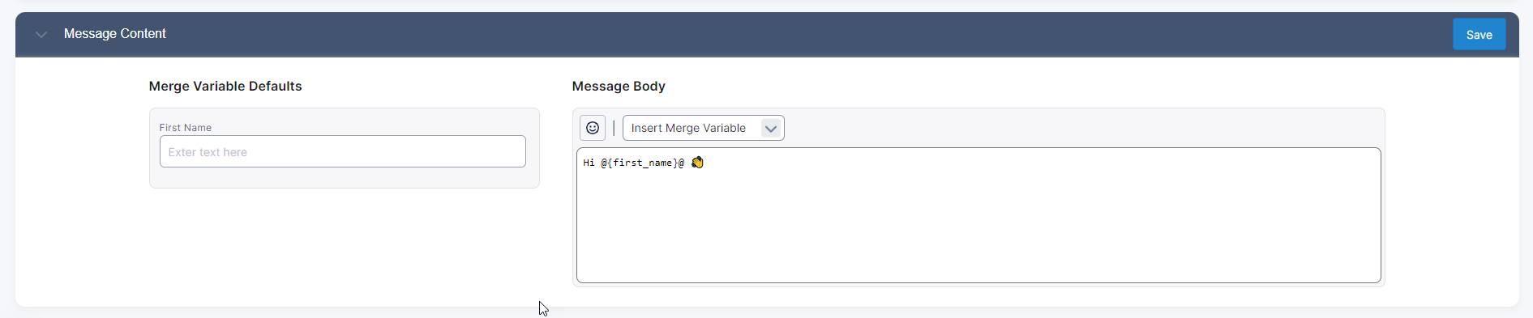Collapse the Message Content section chevron
The height and width of the screenshot is (318, 1533).
(x=41, y=34)
